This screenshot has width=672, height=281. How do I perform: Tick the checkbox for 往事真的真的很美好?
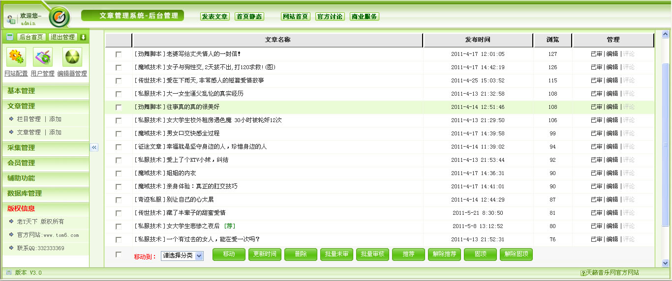click(x=119, y=107)
